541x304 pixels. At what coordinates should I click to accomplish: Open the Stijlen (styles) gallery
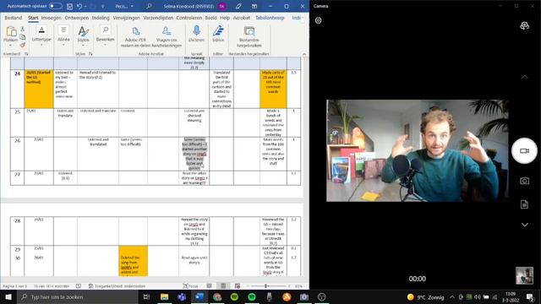(x=83, y=35)
